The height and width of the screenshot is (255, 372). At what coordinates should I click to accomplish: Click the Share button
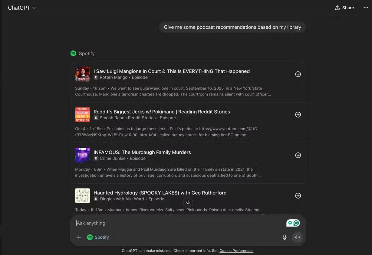pyautogui.click(x=344, y=8)
